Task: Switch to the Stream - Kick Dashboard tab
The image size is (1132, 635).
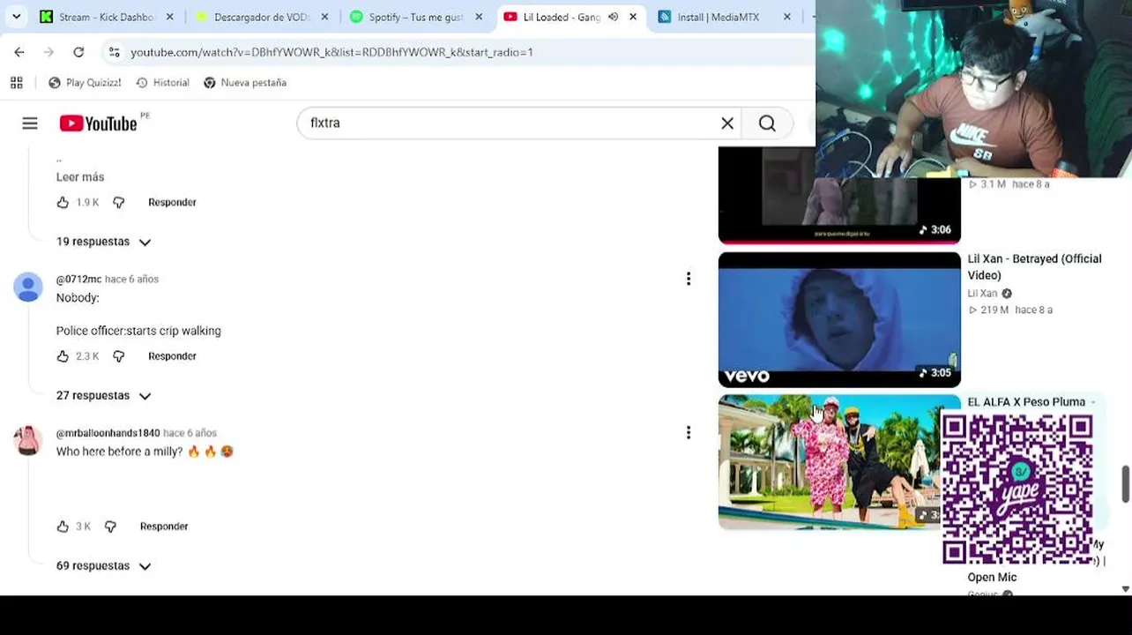Action: pyautogui.click(x=106, y=17)
